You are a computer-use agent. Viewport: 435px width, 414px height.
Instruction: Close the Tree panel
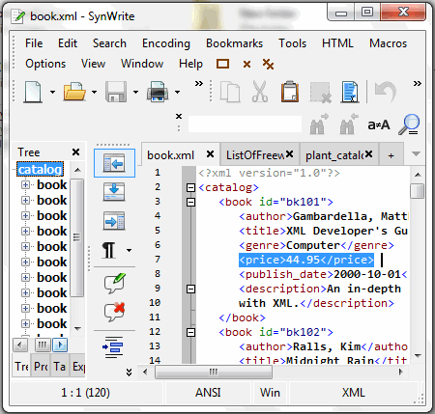point(75,152)
